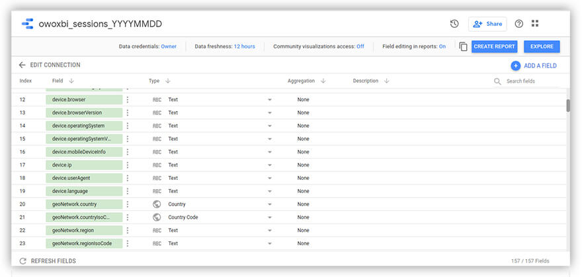Open type dropdown for device.userAgent

pos(270,178)
